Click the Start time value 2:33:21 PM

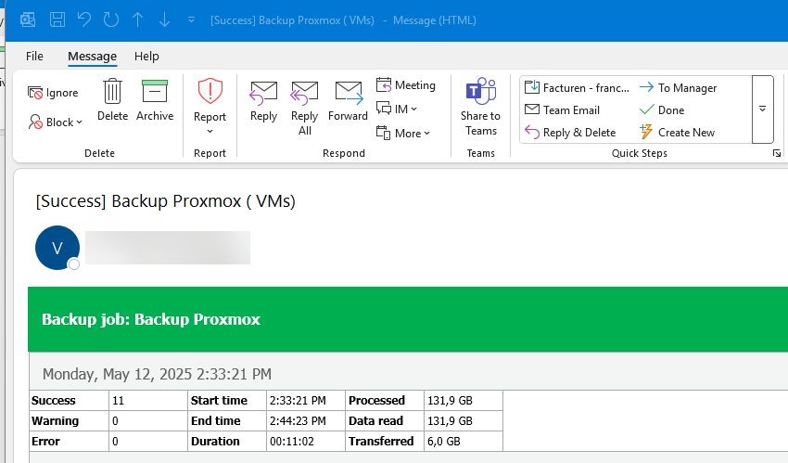298,401
